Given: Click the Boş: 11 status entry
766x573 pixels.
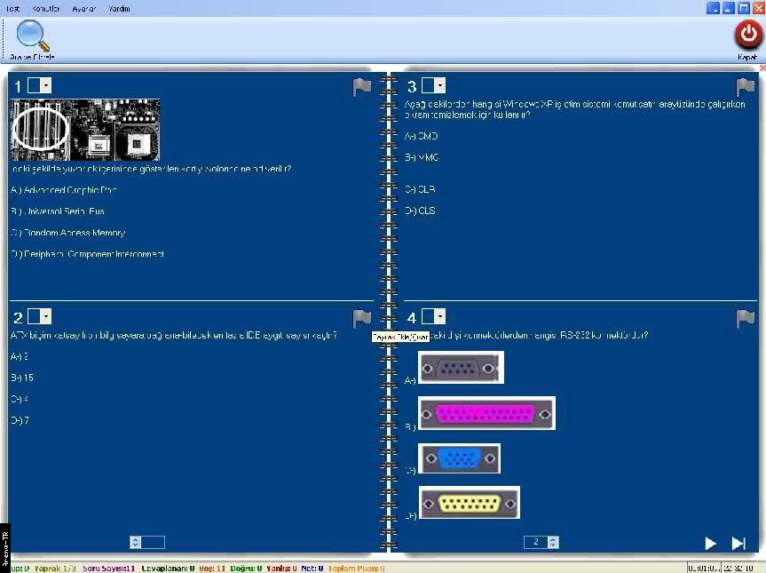Looking at the screenshot, I should pyautogui.click(x=212, y=568).
